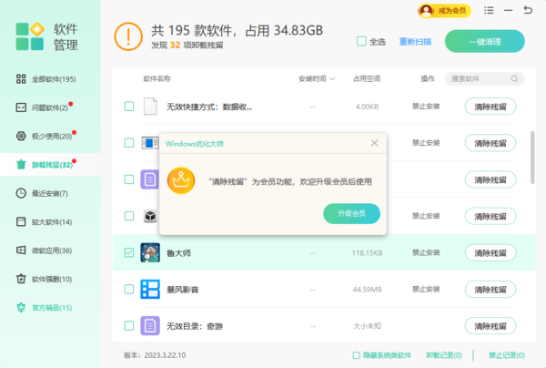Toggle the 全选 checkbox
The image size is (546, 368).
[362, 42]
